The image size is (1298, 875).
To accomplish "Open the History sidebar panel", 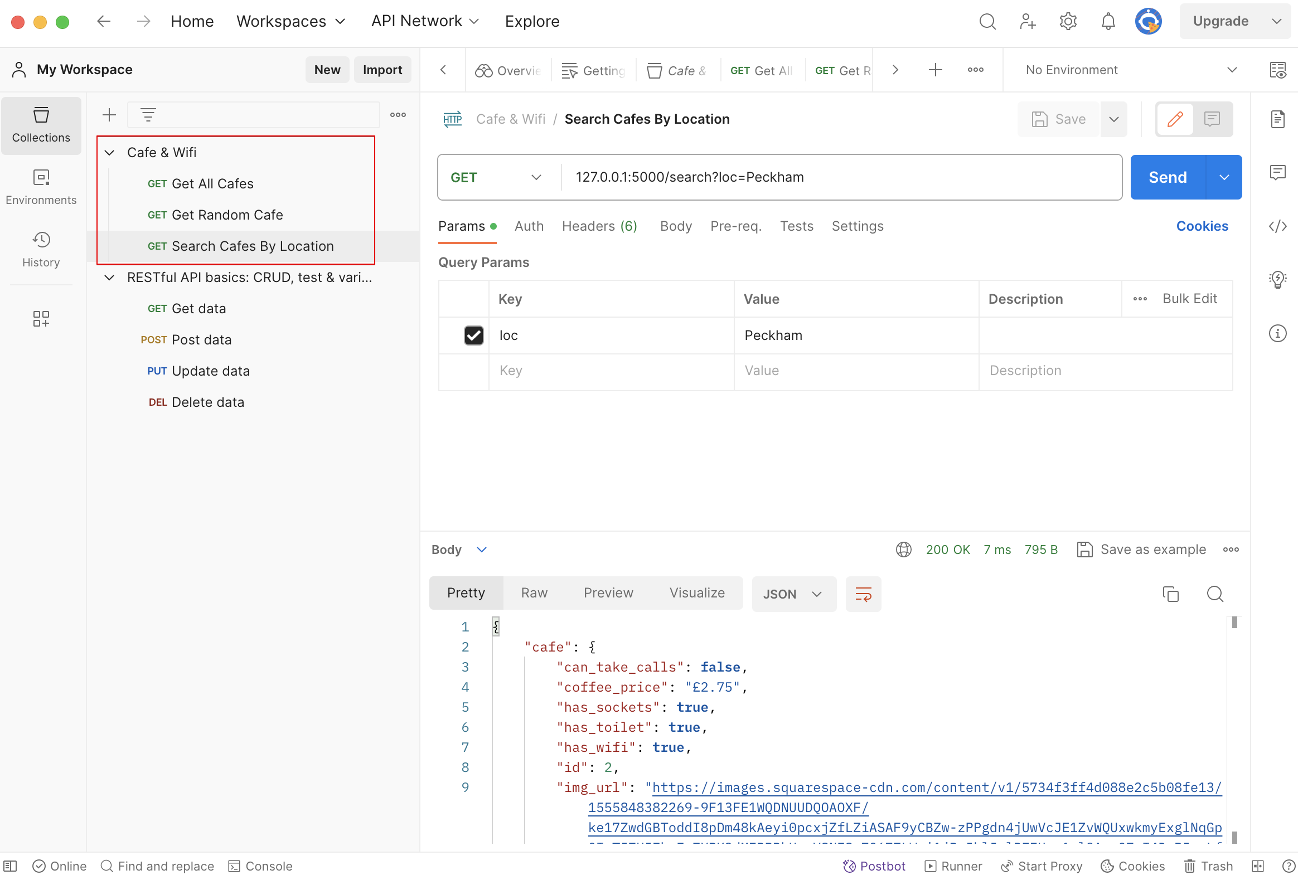I will click(41, 250).
